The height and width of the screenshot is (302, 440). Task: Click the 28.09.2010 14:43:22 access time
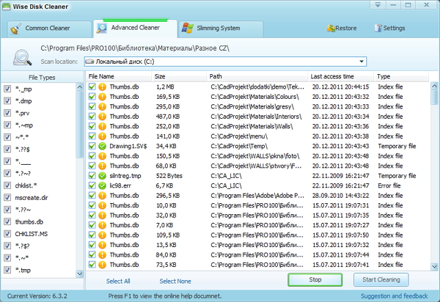point(340,195)
